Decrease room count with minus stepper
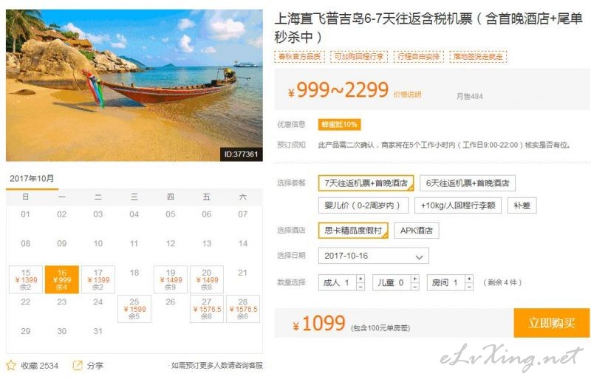 click(469, 287)
